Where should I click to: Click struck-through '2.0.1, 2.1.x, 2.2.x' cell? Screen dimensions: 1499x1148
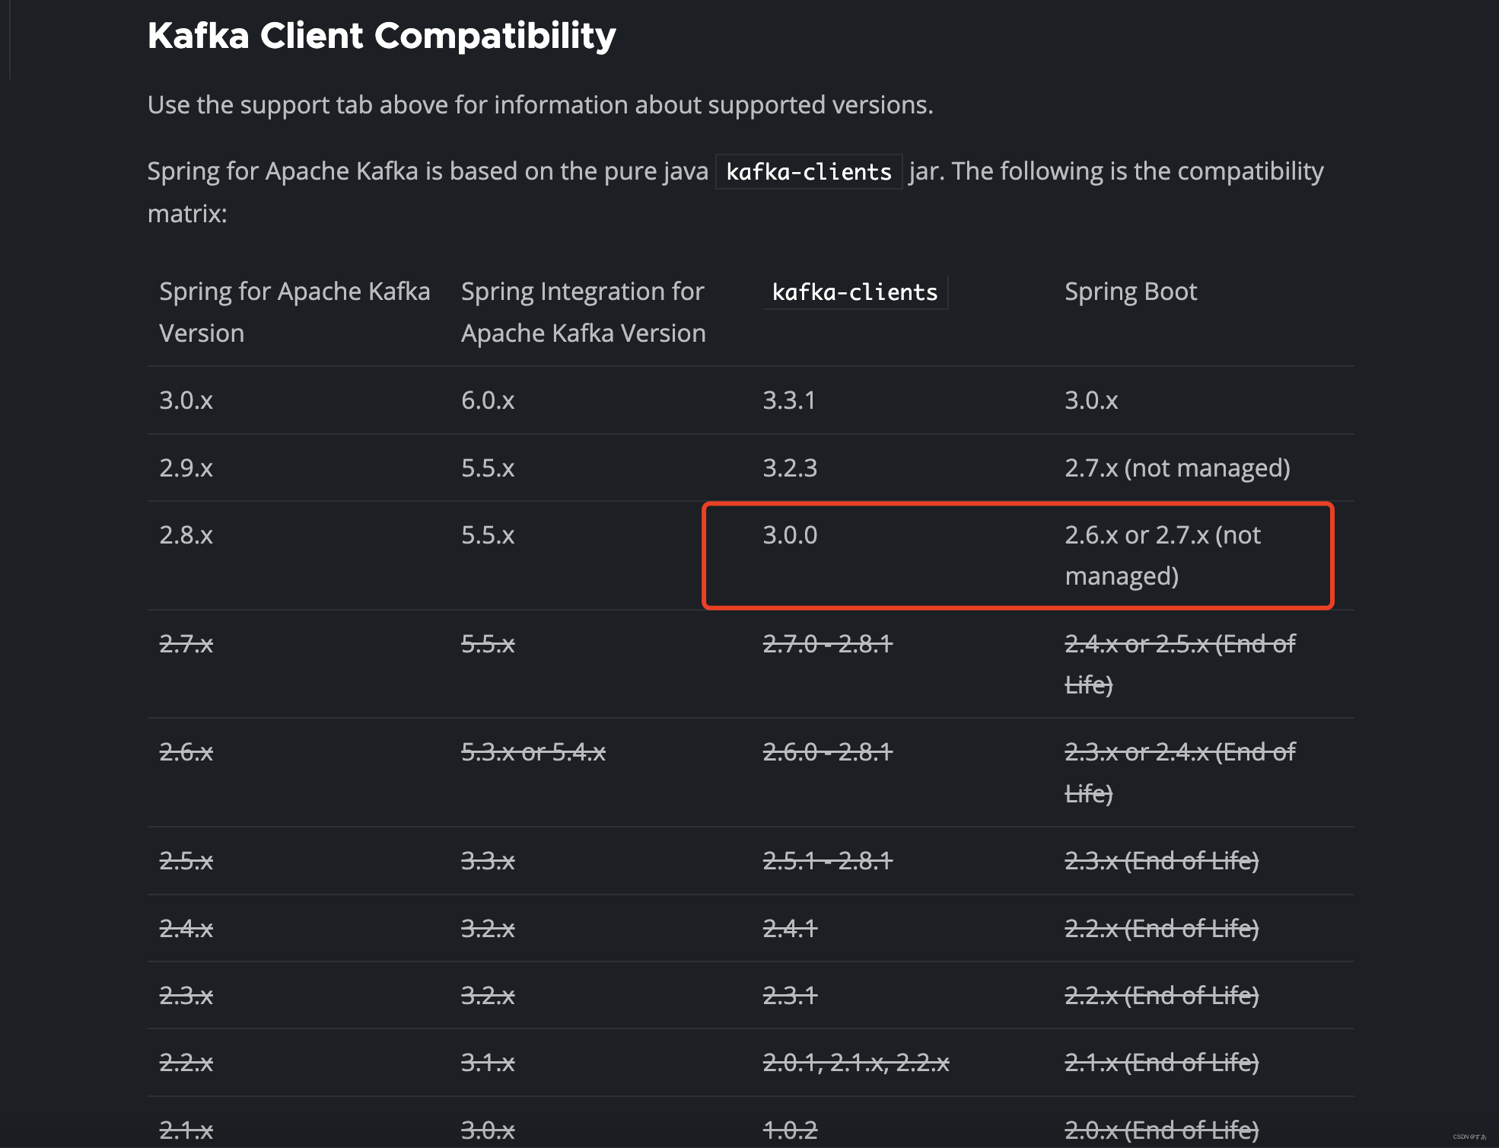tap(855, 1063)
